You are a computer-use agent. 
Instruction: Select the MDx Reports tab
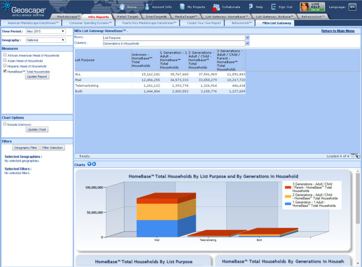click(x=98, y=17)
